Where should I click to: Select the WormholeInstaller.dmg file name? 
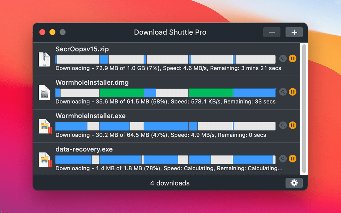pyautogui.click(x=92, y=83)
